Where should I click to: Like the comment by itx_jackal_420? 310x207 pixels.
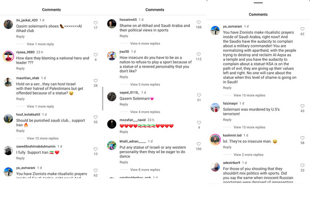coord(96,23)
